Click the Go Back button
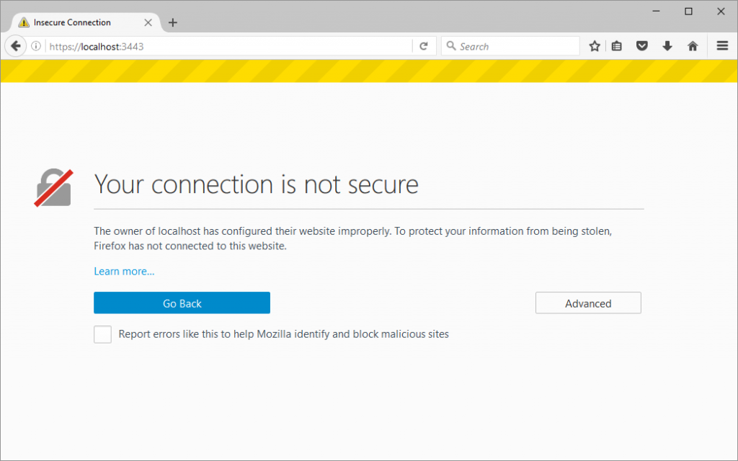The image size is (738, 461). coord(182,303)
